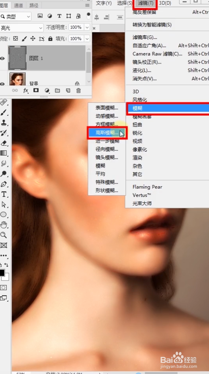Change screen mode icon

coord(3,298)
